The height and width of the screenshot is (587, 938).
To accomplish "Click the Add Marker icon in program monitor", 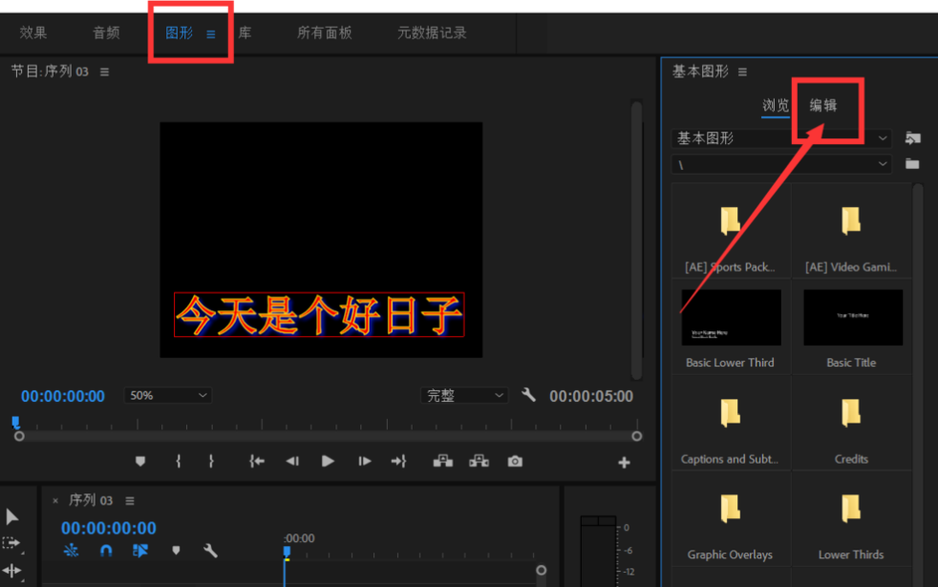I will pyautogui.click(x=140, y=461).
